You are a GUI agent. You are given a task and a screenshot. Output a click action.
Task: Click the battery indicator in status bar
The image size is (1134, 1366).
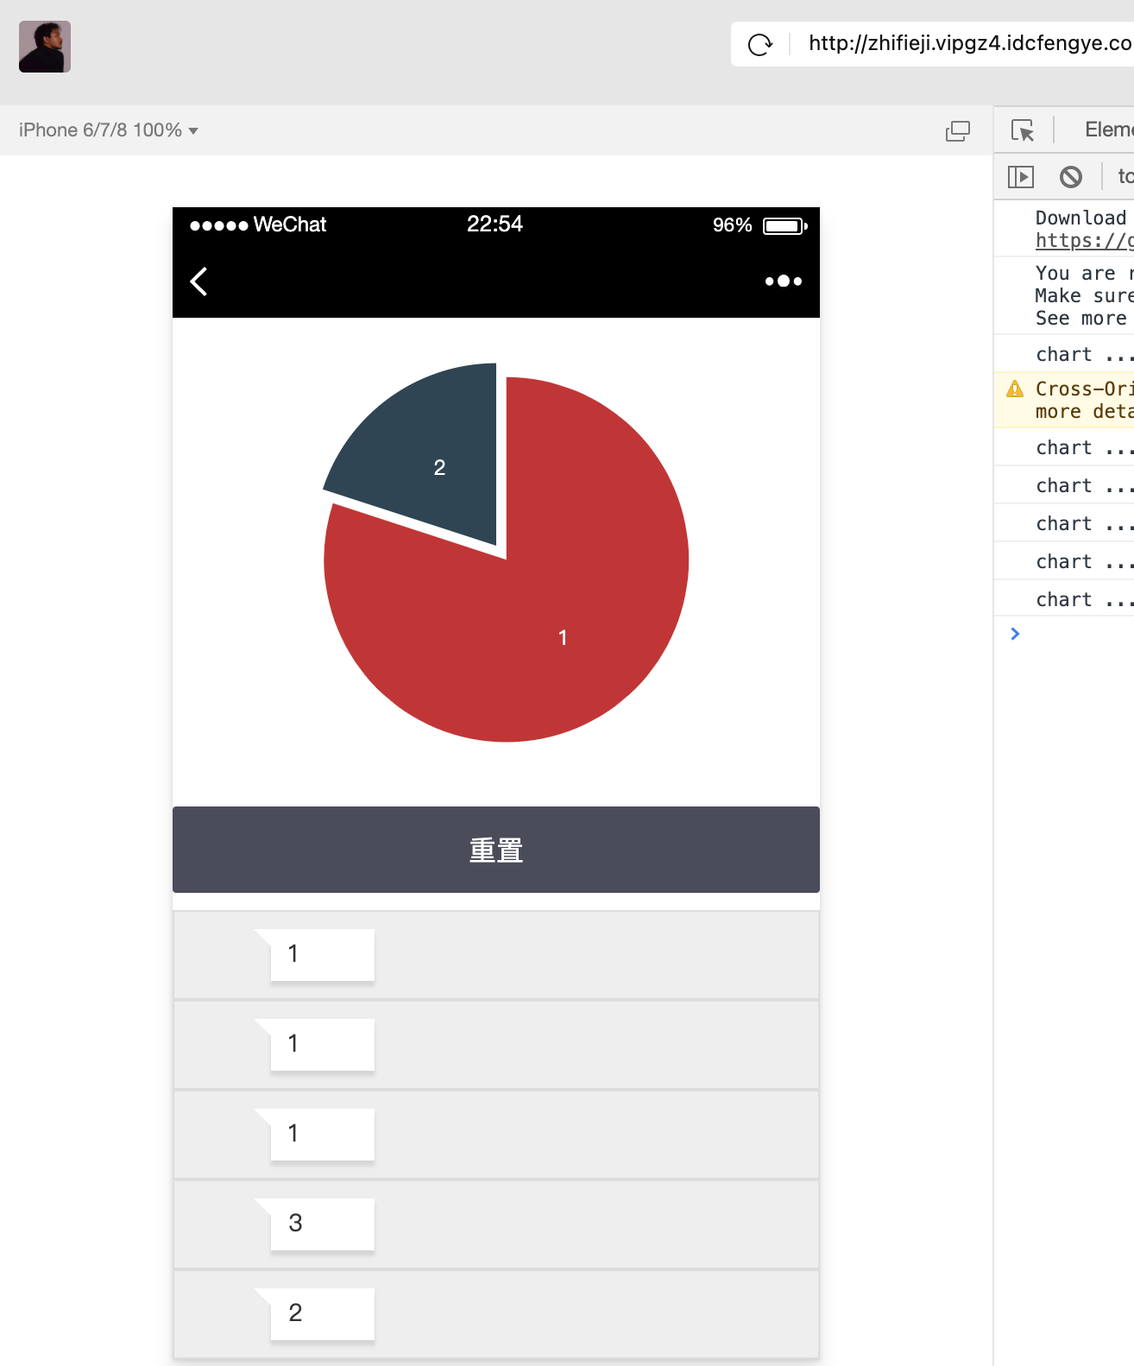(x=785, y=226)
